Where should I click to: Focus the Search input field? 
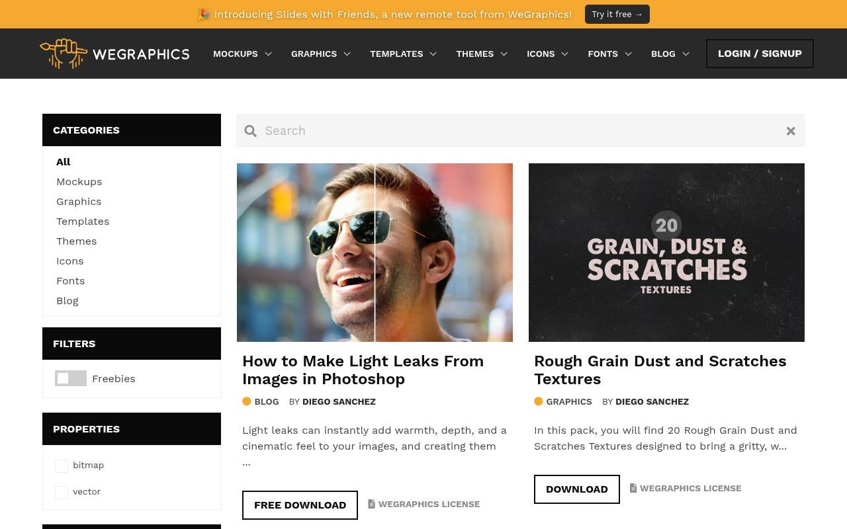click(x=521, y=130)
